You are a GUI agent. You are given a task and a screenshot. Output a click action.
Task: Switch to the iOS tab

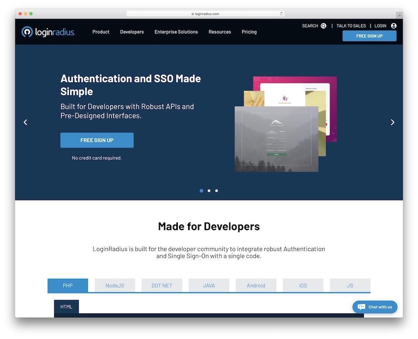tap(303, 286)
